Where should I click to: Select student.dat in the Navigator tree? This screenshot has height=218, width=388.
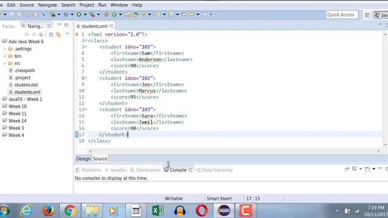click(x=23, y=85)
